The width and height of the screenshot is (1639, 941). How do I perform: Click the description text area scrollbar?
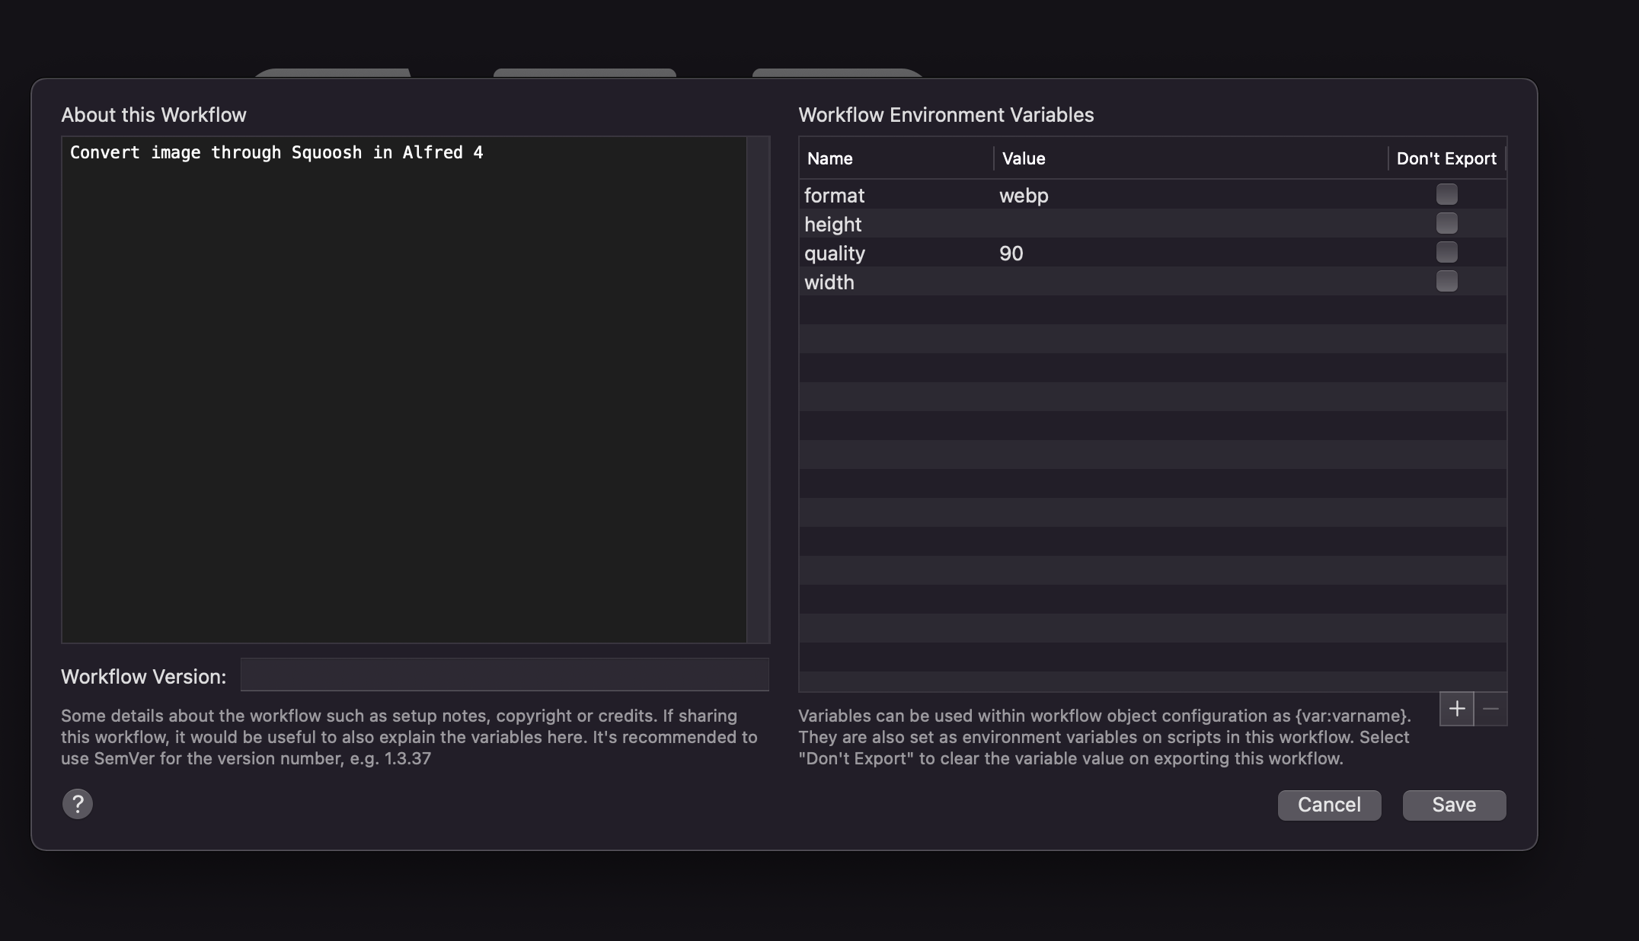(758, 388)
